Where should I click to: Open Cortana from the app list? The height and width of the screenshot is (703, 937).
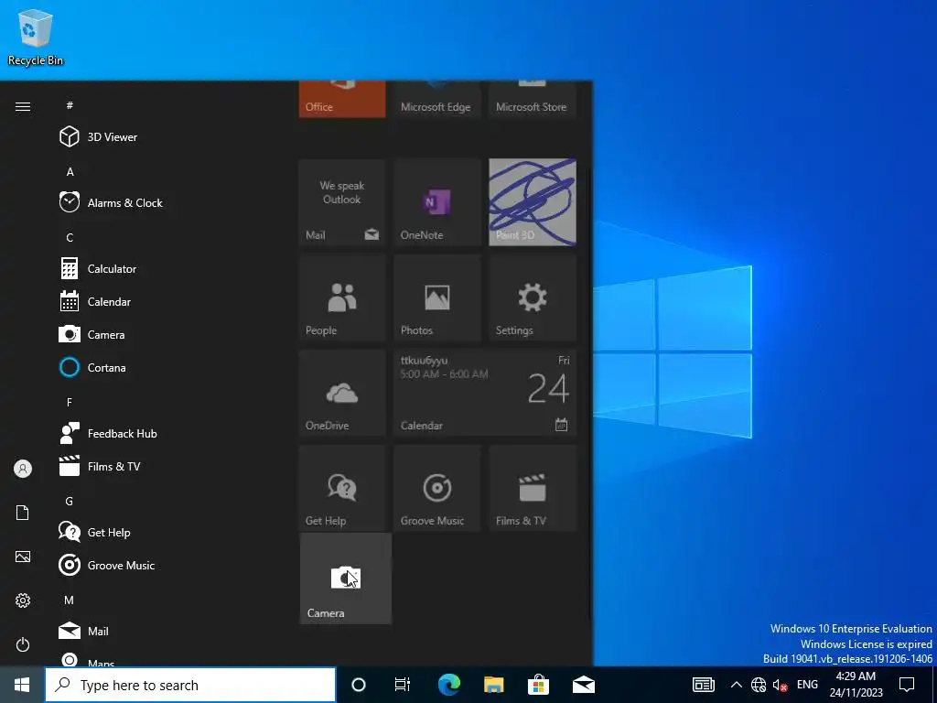[161, 367]
